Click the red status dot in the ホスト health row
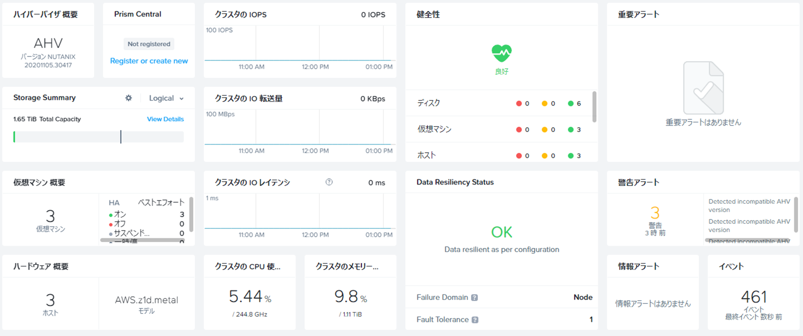The width and height of the screenshot is (803, 336). tap(519, 156)
